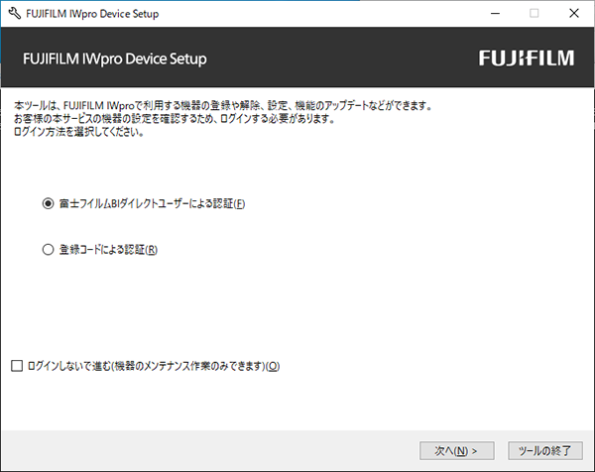The width and height of the screenshot is (595, 472).
Task: Minimize the Device Setup window
Action: (x=495, y=13)
